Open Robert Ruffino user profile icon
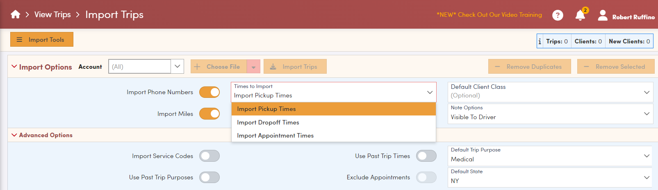Screen dimensions: 658x190 602,16
